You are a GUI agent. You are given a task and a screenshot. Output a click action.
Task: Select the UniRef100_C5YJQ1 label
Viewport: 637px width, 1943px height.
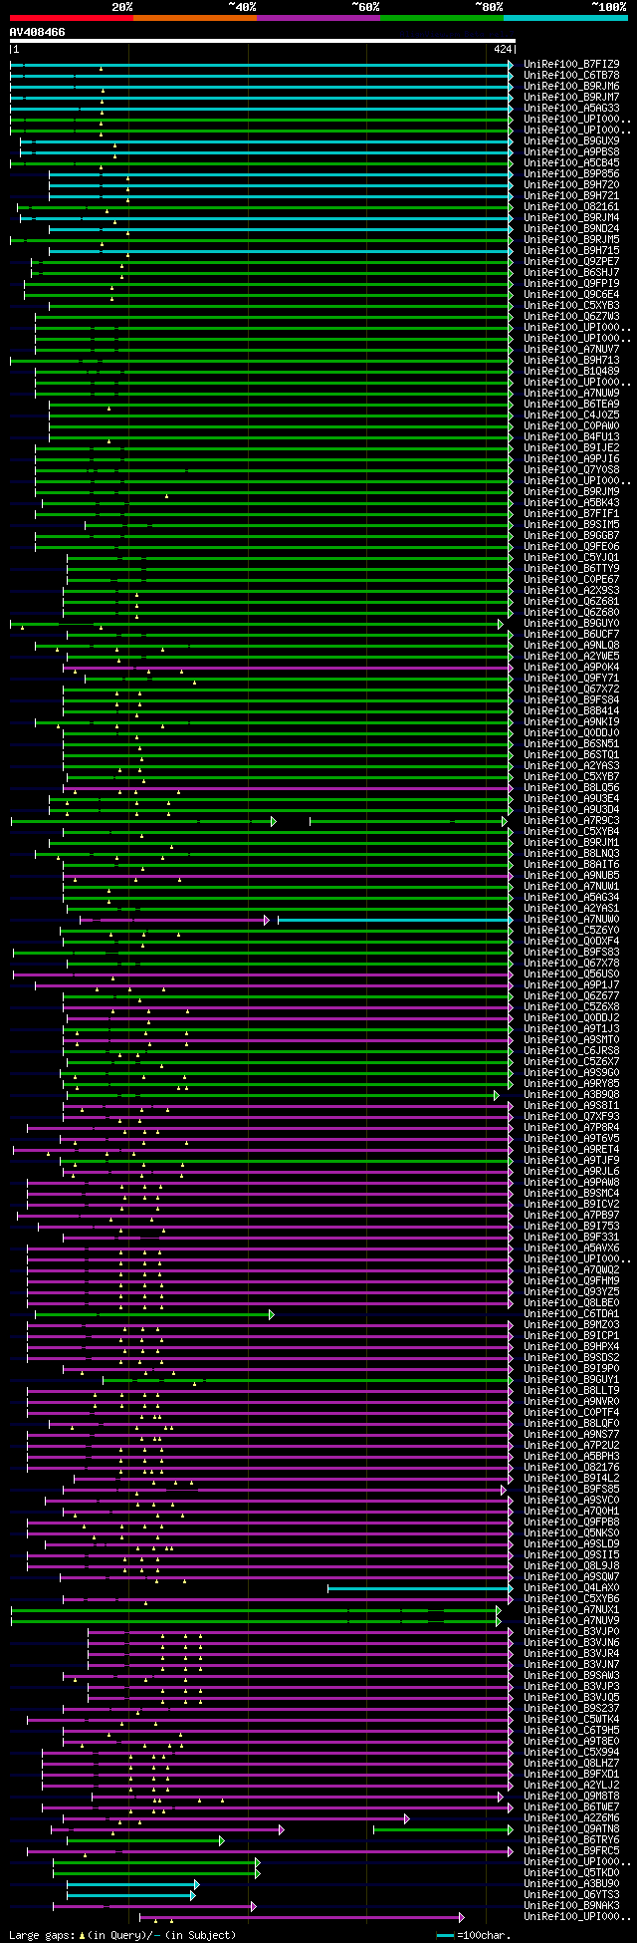tap(571, 558)
